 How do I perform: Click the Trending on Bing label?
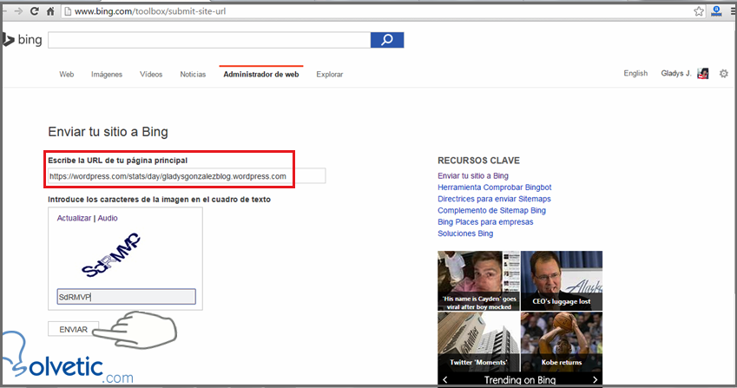[x=520, y=379]
